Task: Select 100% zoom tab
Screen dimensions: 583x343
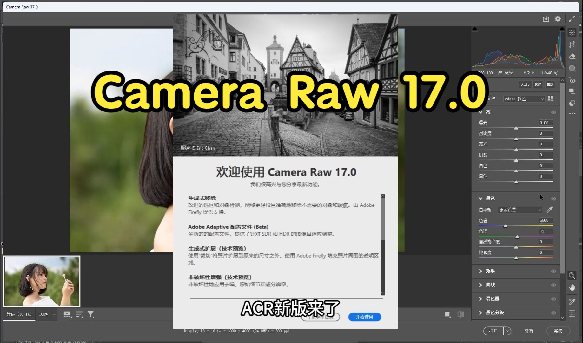Action: coord(43,314)
